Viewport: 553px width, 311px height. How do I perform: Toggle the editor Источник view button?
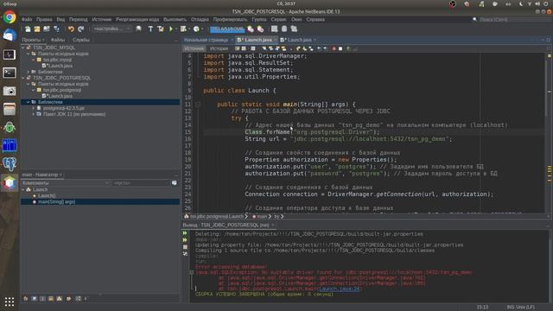pos(194,48)
